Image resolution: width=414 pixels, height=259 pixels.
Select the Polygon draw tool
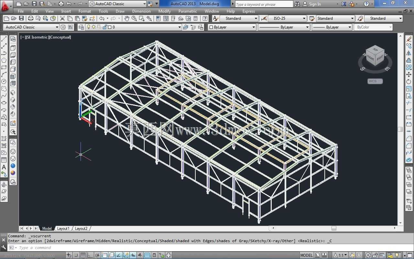click(x=4, y=60)
